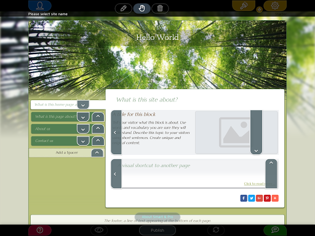Viewport: 315px width, 236px height.
Task: Select the About us menu item
Action: [x=54, y=129]
